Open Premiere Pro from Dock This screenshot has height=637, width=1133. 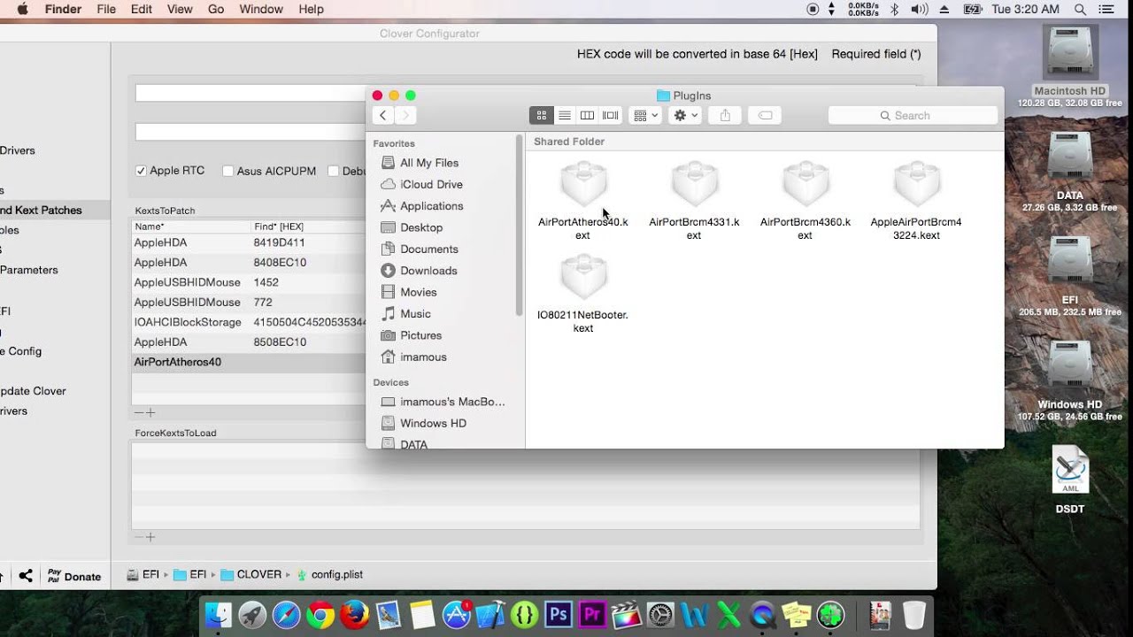(591, 614)
